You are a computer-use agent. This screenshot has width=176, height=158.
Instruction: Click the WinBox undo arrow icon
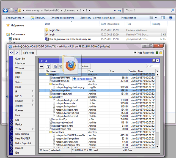(12, 53)
